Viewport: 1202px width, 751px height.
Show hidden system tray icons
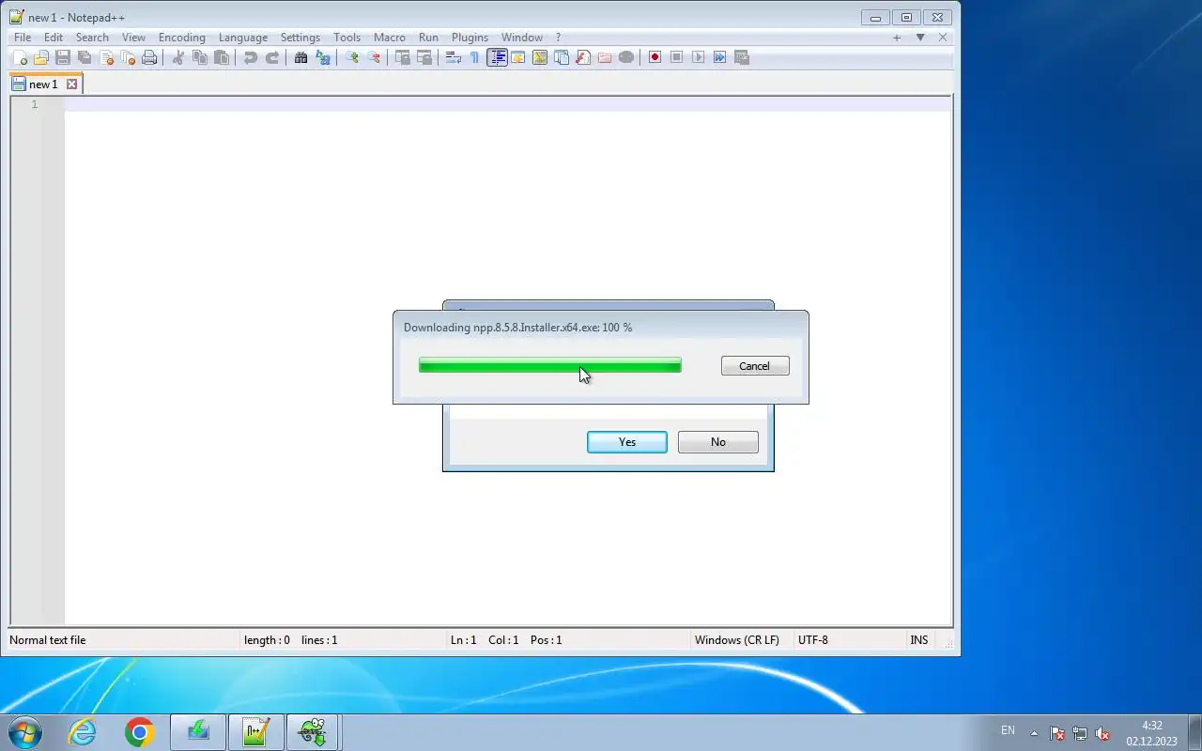coord(1035,733)
